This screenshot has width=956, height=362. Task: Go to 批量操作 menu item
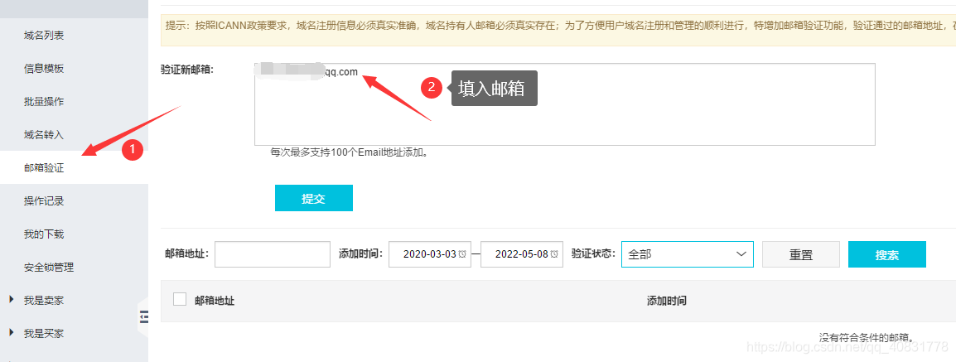[x=44, y=101]
